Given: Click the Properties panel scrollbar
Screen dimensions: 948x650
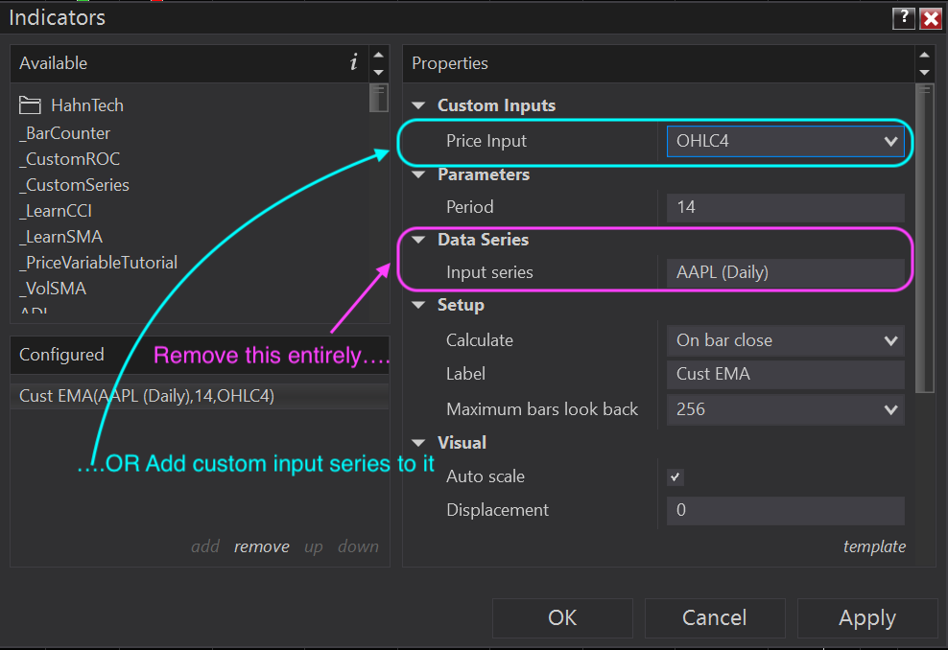Looking at the screenshot, I should point(924,239).
